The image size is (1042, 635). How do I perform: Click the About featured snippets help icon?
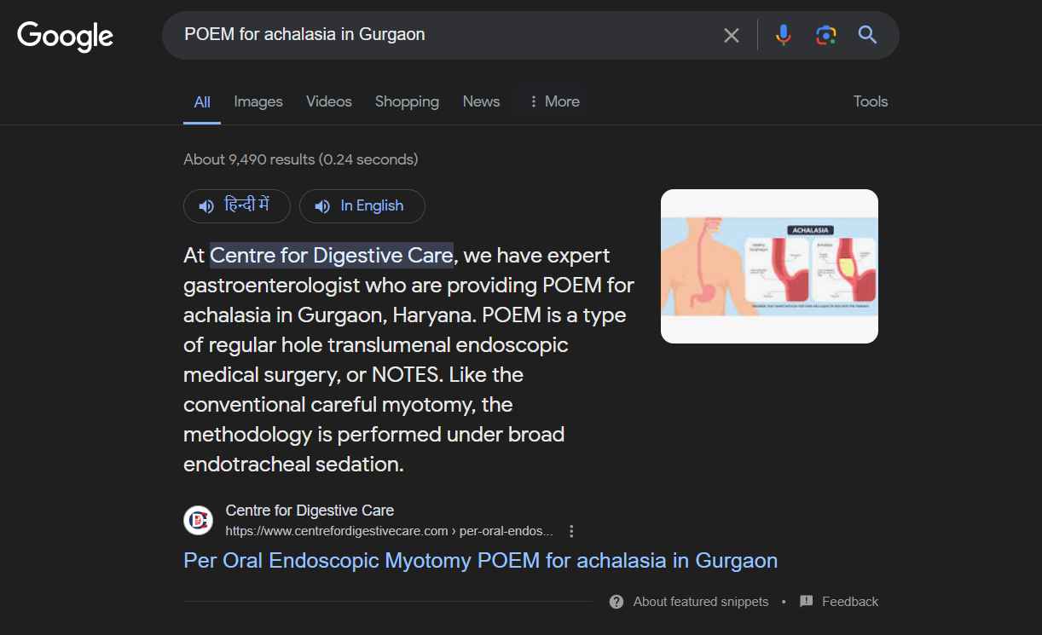point(617,602)
